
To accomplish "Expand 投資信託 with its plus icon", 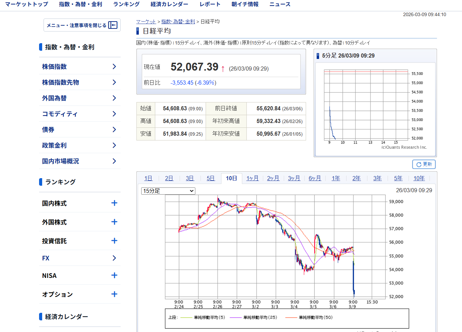I will 114,241.
